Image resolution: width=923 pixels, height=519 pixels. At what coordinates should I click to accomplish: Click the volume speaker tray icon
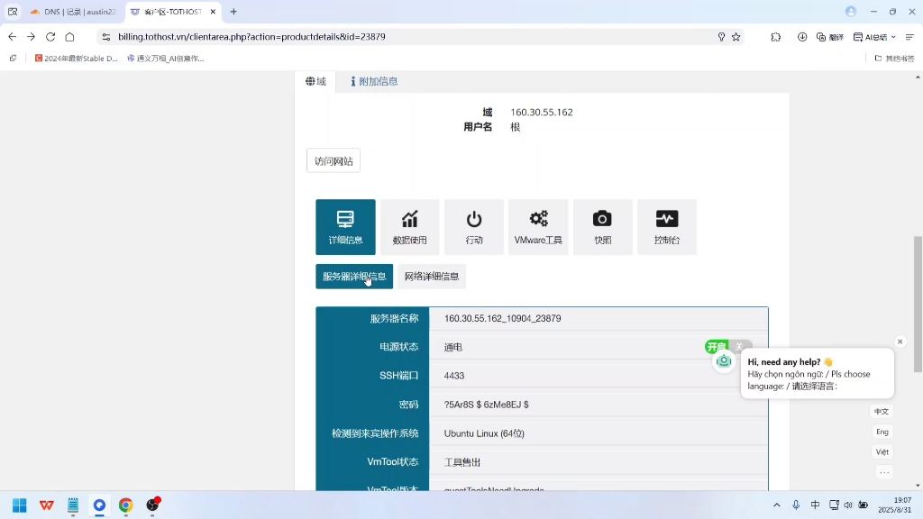[x=848, y=505]
